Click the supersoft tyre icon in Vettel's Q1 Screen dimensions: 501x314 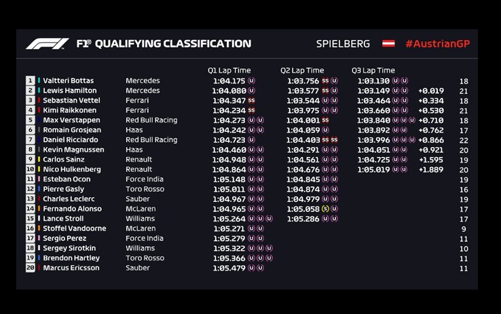click(x=251, y=101)
